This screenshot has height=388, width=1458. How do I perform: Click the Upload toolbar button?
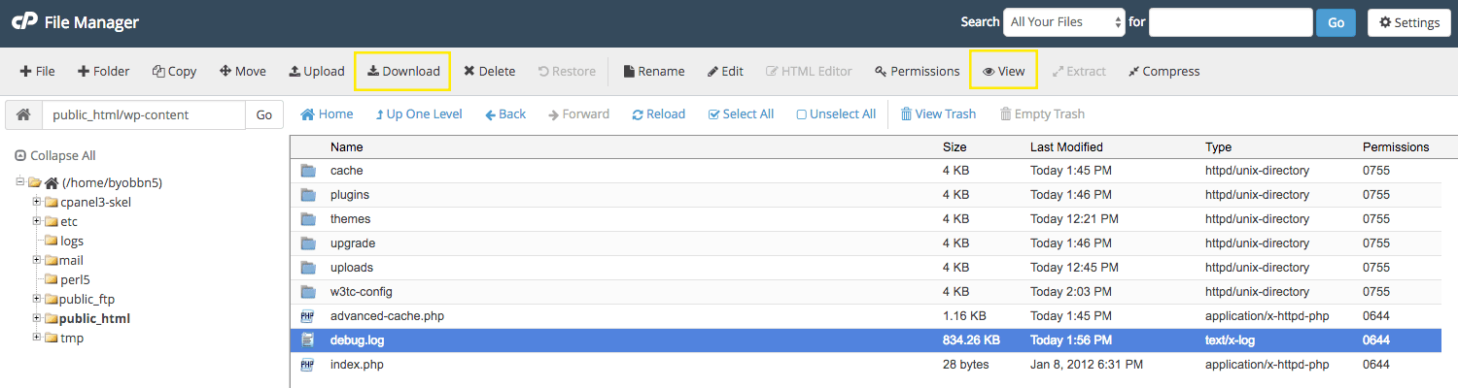pyautogui.click(x=317, y=71)
